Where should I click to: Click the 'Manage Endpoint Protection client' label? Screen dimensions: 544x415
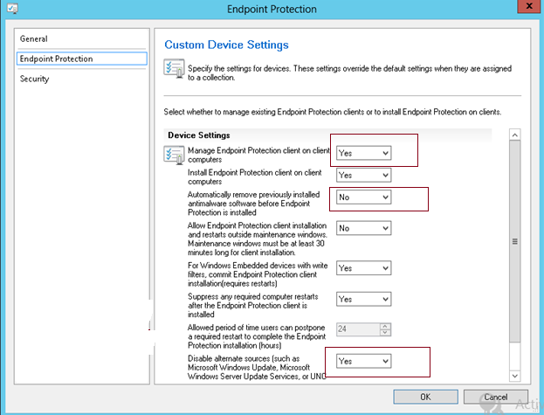point(258,155)
